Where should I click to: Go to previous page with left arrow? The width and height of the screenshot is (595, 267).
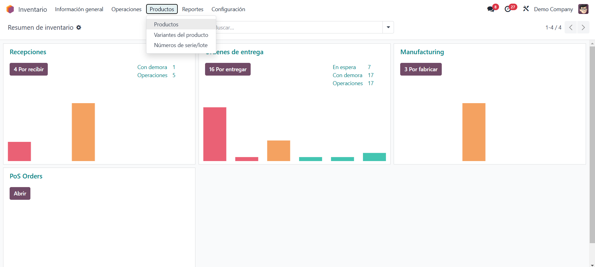click(570, 28)
